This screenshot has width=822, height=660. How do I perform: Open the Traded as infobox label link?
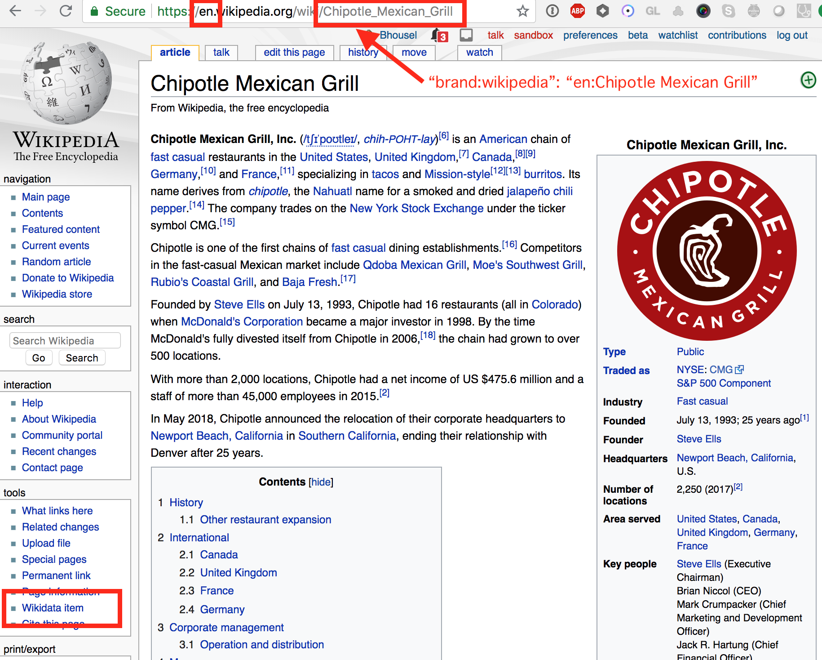tap(626, 370)
